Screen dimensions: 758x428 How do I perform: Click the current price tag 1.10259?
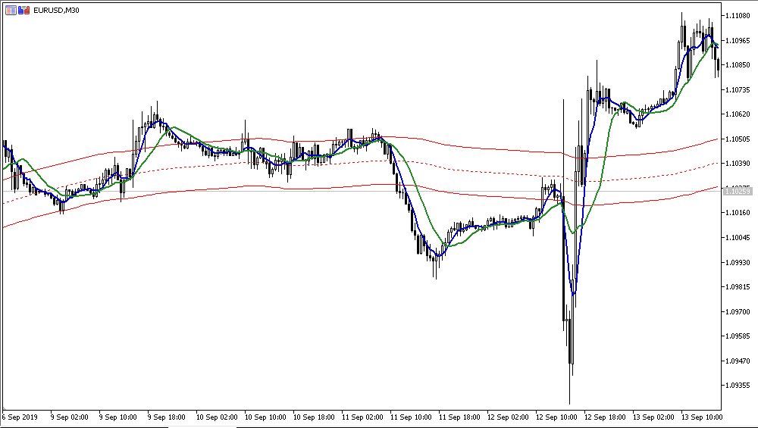coord(738,192)
